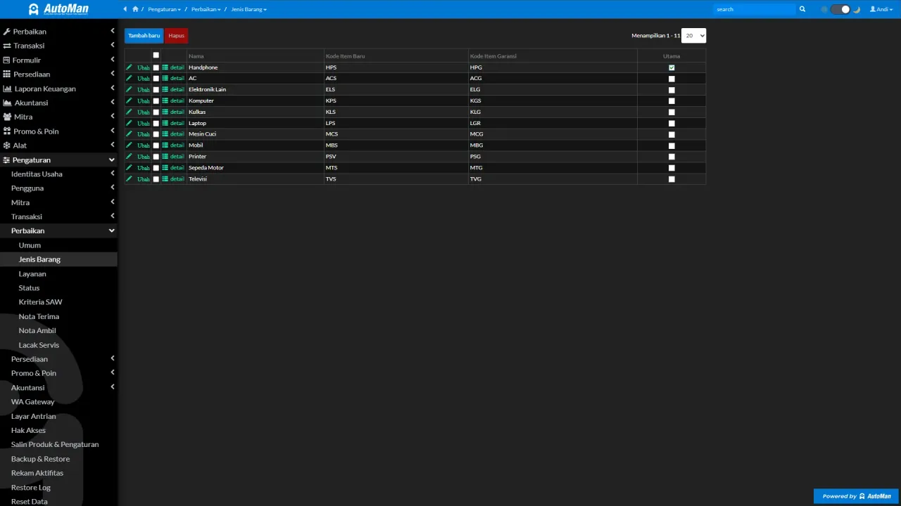This screenshot has height=506, width=901.
Task: Check the Utama checkbox for Mobil
Action: [x=672, y=145]
